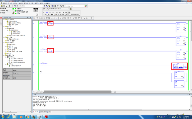
Task: Click the highlighted output bit field in OSF block
Action: pyautogui.click(x=181, y=67)
